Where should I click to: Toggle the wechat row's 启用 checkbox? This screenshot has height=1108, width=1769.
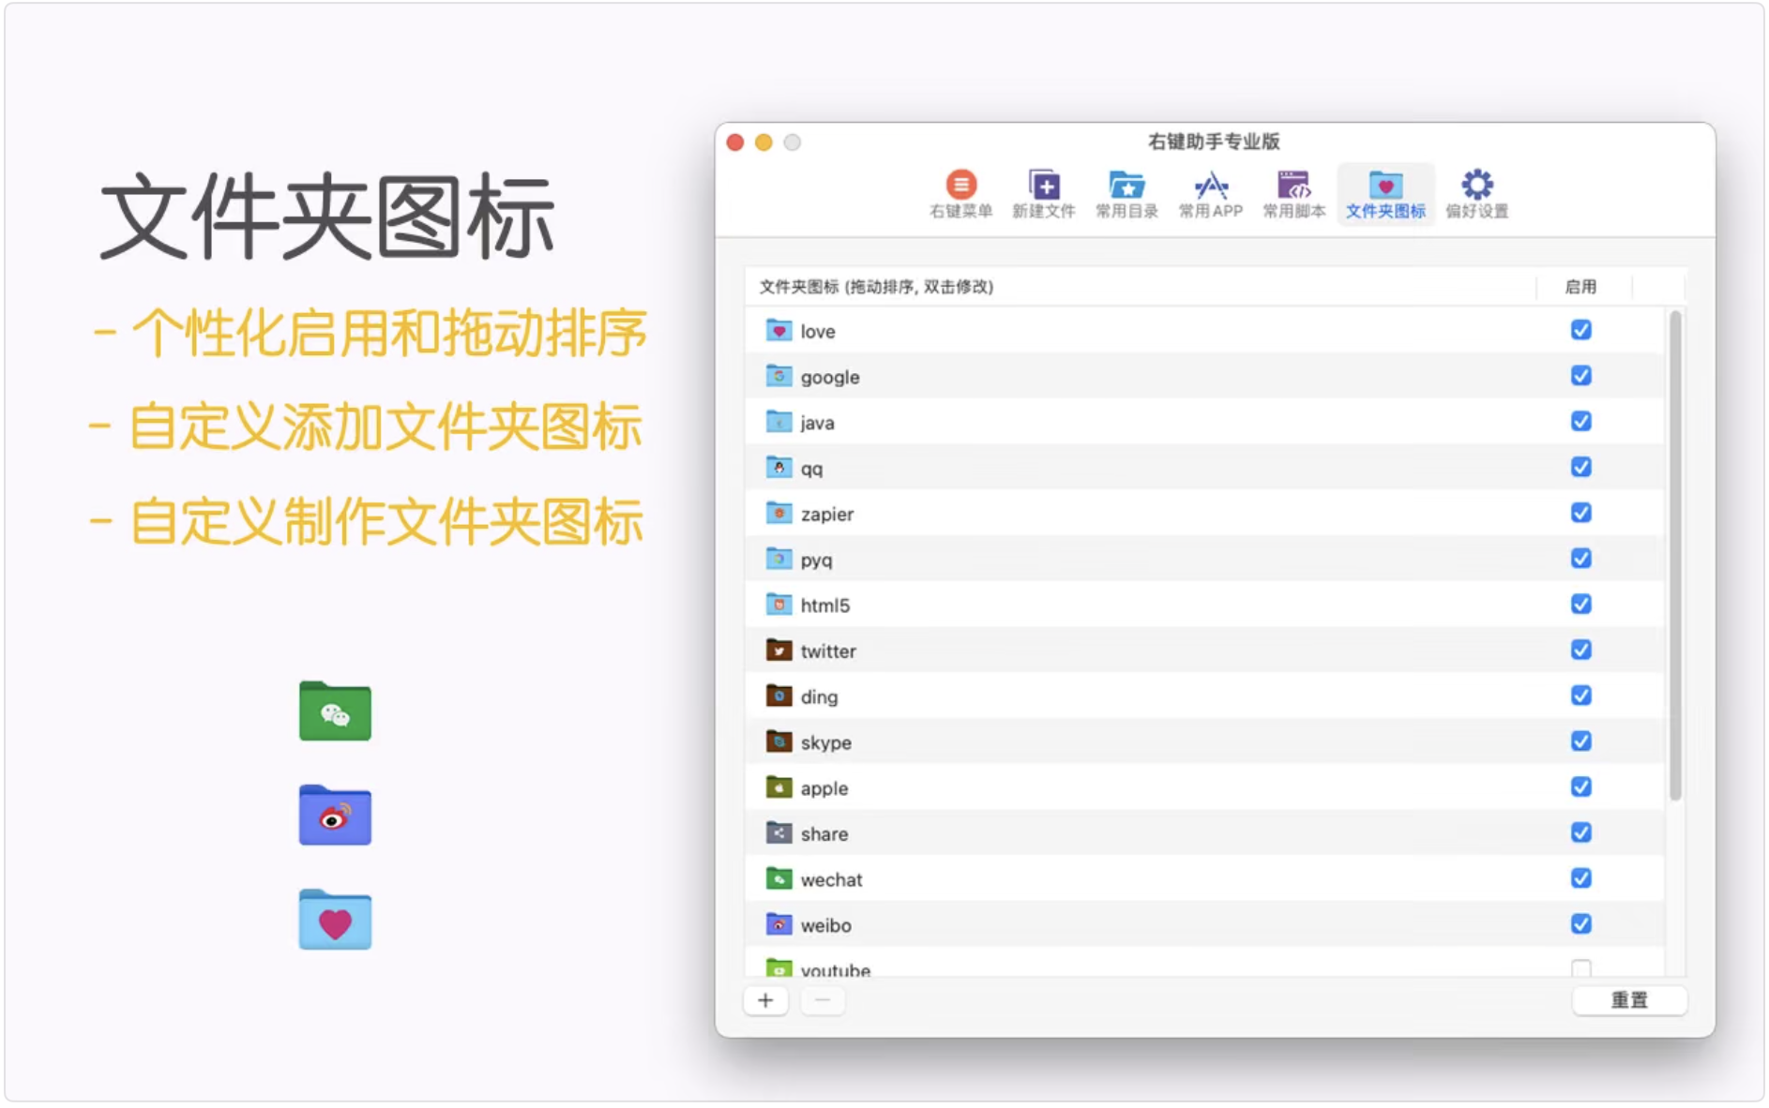point(1581,877)
